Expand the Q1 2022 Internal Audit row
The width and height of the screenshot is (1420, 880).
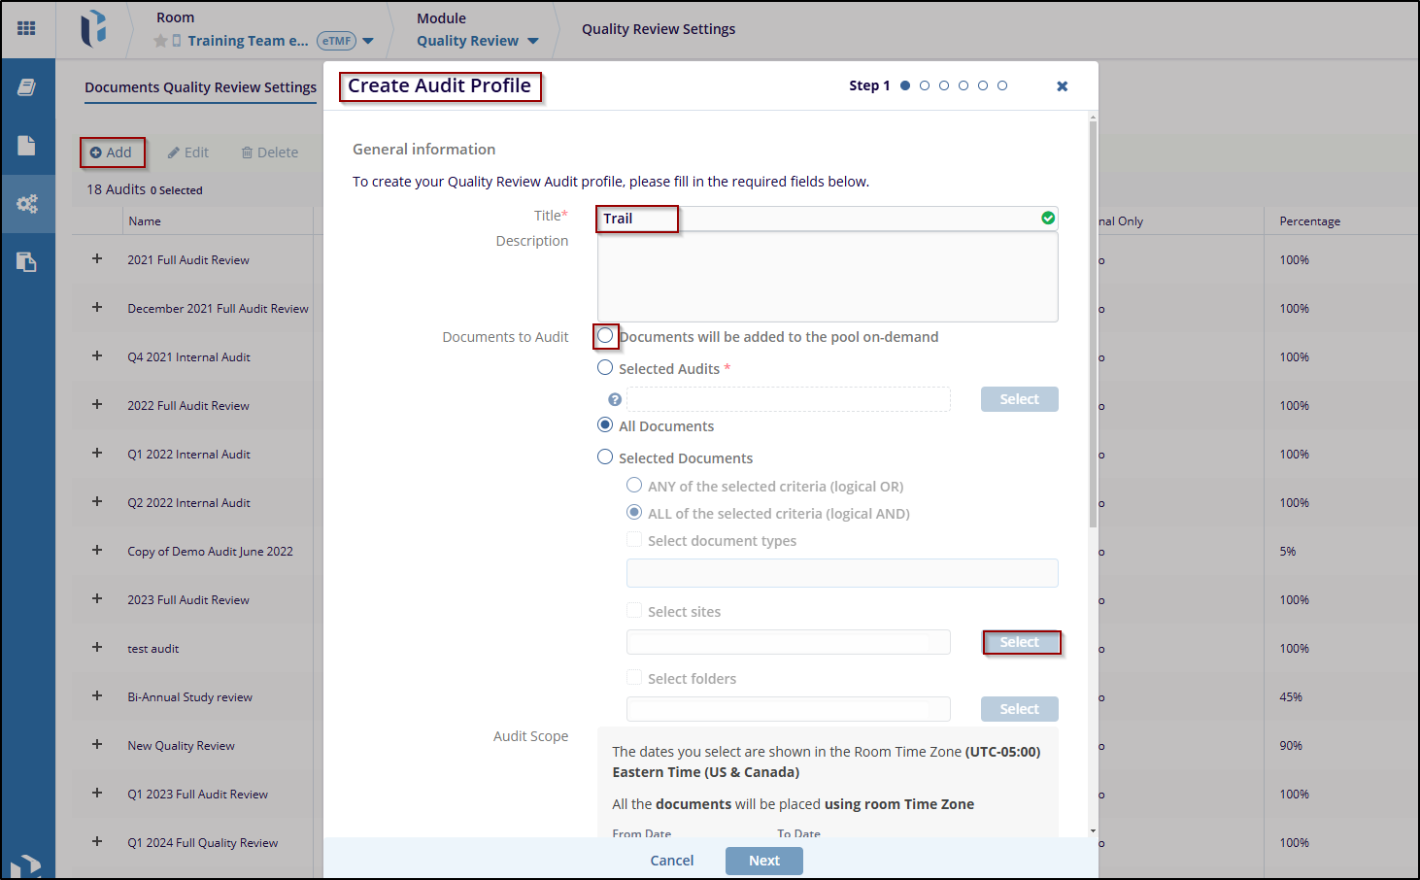tap(97, 454)
